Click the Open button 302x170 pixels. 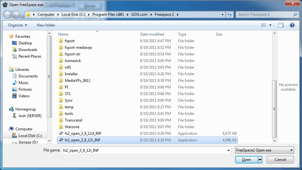tap(247, 160)
